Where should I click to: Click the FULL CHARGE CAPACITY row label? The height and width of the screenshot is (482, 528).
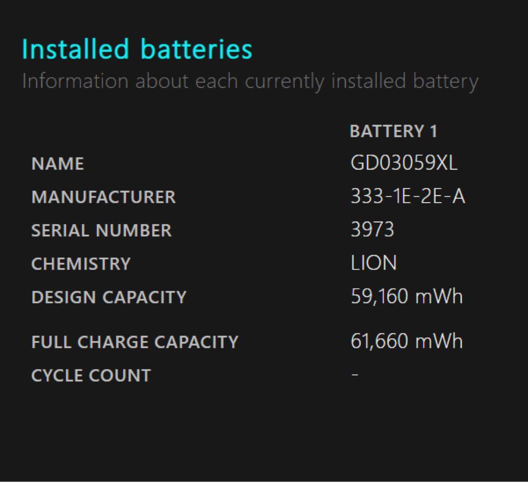pyautogui.click(x=134, y=342)
